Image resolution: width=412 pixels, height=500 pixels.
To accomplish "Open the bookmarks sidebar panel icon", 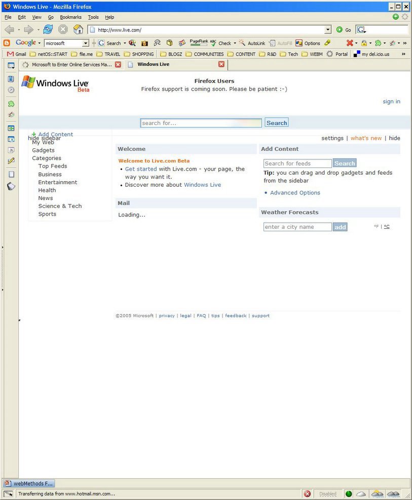I will [11, 79].
